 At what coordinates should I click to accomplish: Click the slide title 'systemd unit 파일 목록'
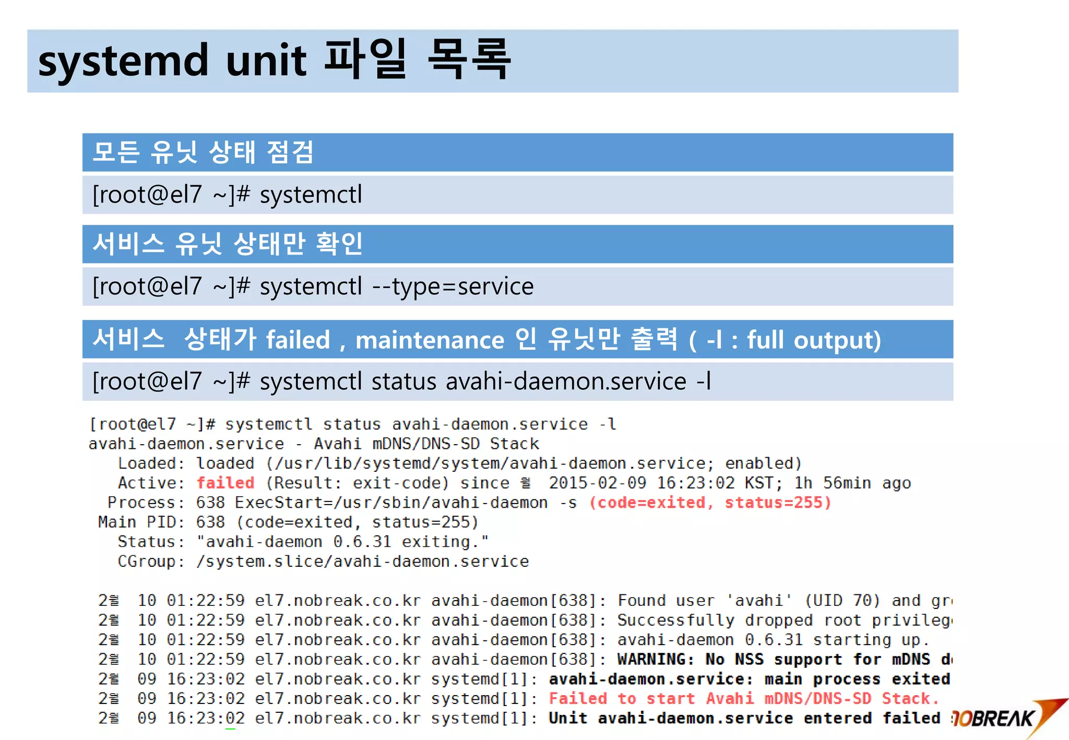pos(275,61)
